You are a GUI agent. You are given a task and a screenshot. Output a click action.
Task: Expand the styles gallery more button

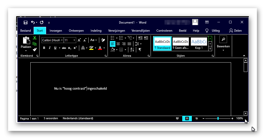coord(210,49)
